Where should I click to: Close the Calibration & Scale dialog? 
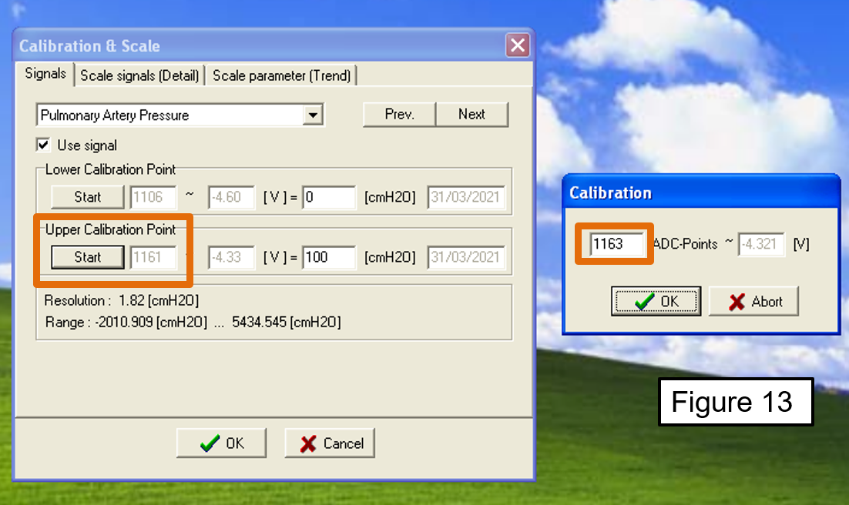point(518,45)
